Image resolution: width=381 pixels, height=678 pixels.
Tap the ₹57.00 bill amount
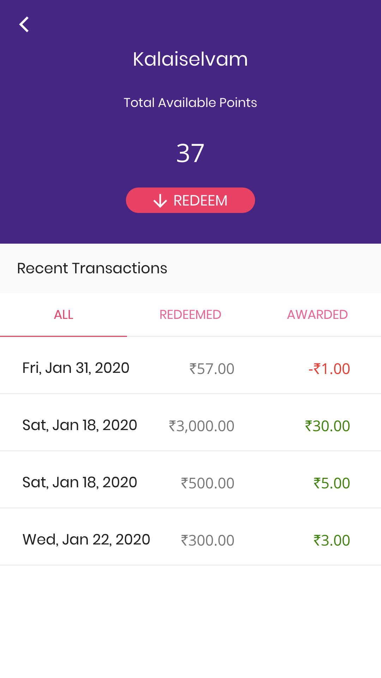point(212,369)
